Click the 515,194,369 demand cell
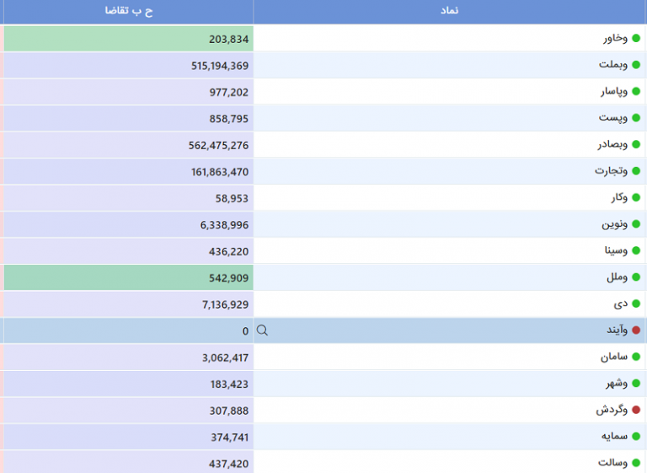Viewport: 647px width, 473px height. click(128, 65)
